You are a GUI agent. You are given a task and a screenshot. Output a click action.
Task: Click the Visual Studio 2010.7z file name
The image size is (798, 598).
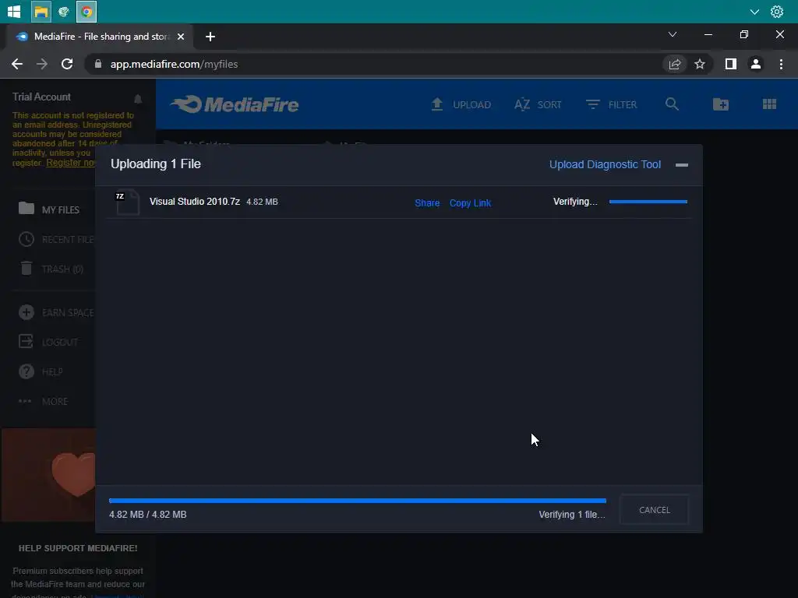pos(194,202)
